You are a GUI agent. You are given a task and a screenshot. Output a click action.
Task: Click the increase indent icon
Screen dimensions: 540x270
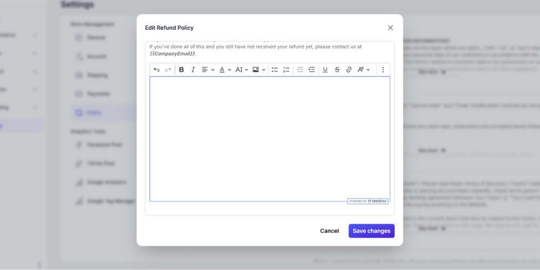click(x=312, y=70)
